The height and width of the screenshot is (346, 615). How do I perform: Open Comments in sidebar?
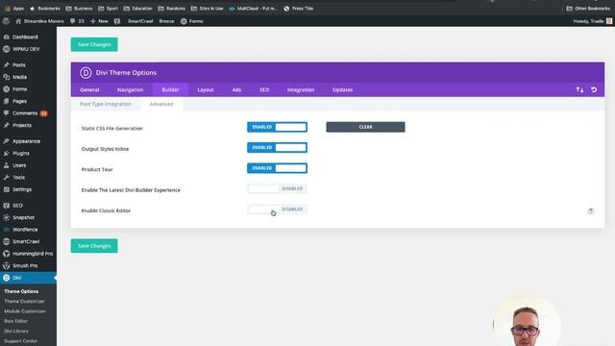coord(25,113)
